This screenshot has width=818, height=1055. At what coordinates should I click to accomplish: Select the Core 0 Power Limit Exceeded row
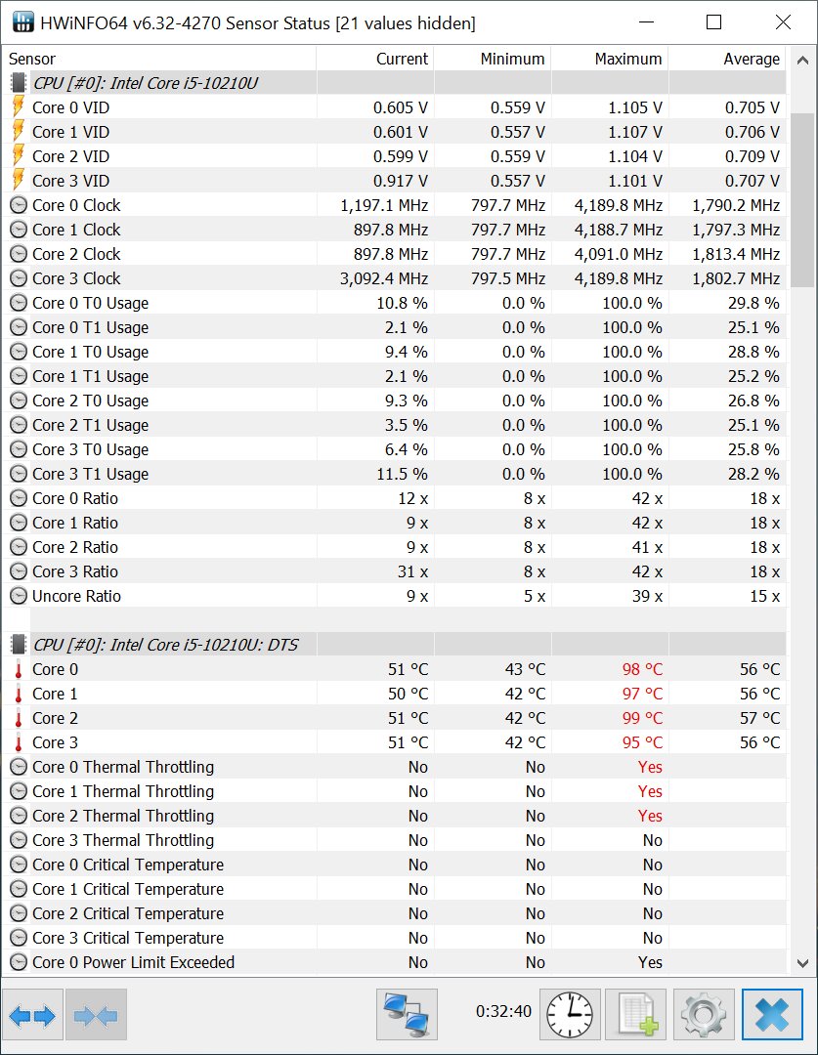point(394,962)
